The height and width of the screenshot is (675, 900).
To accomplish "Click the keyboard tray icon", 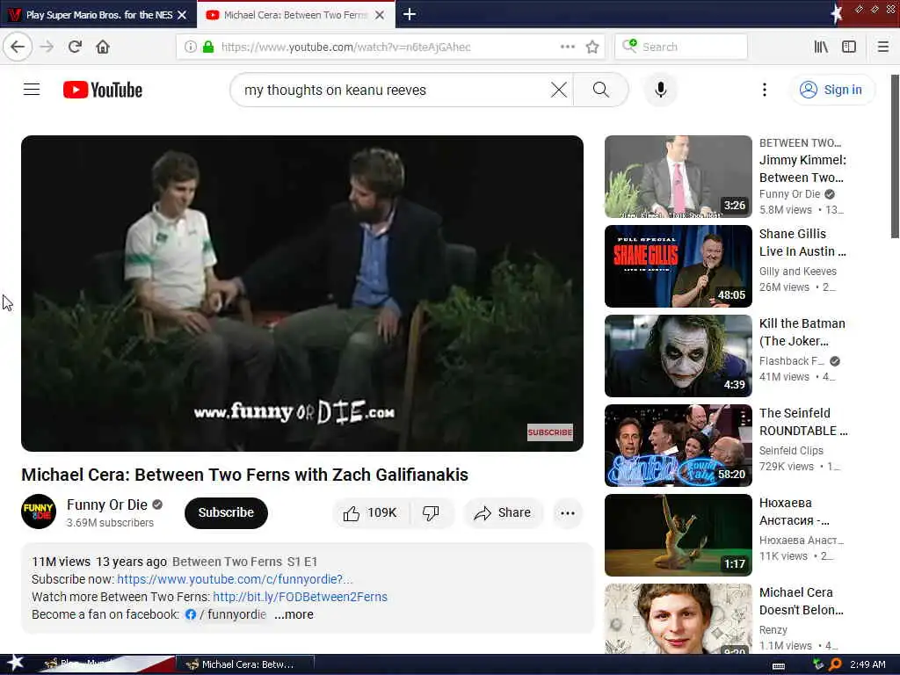I will 779,665.
